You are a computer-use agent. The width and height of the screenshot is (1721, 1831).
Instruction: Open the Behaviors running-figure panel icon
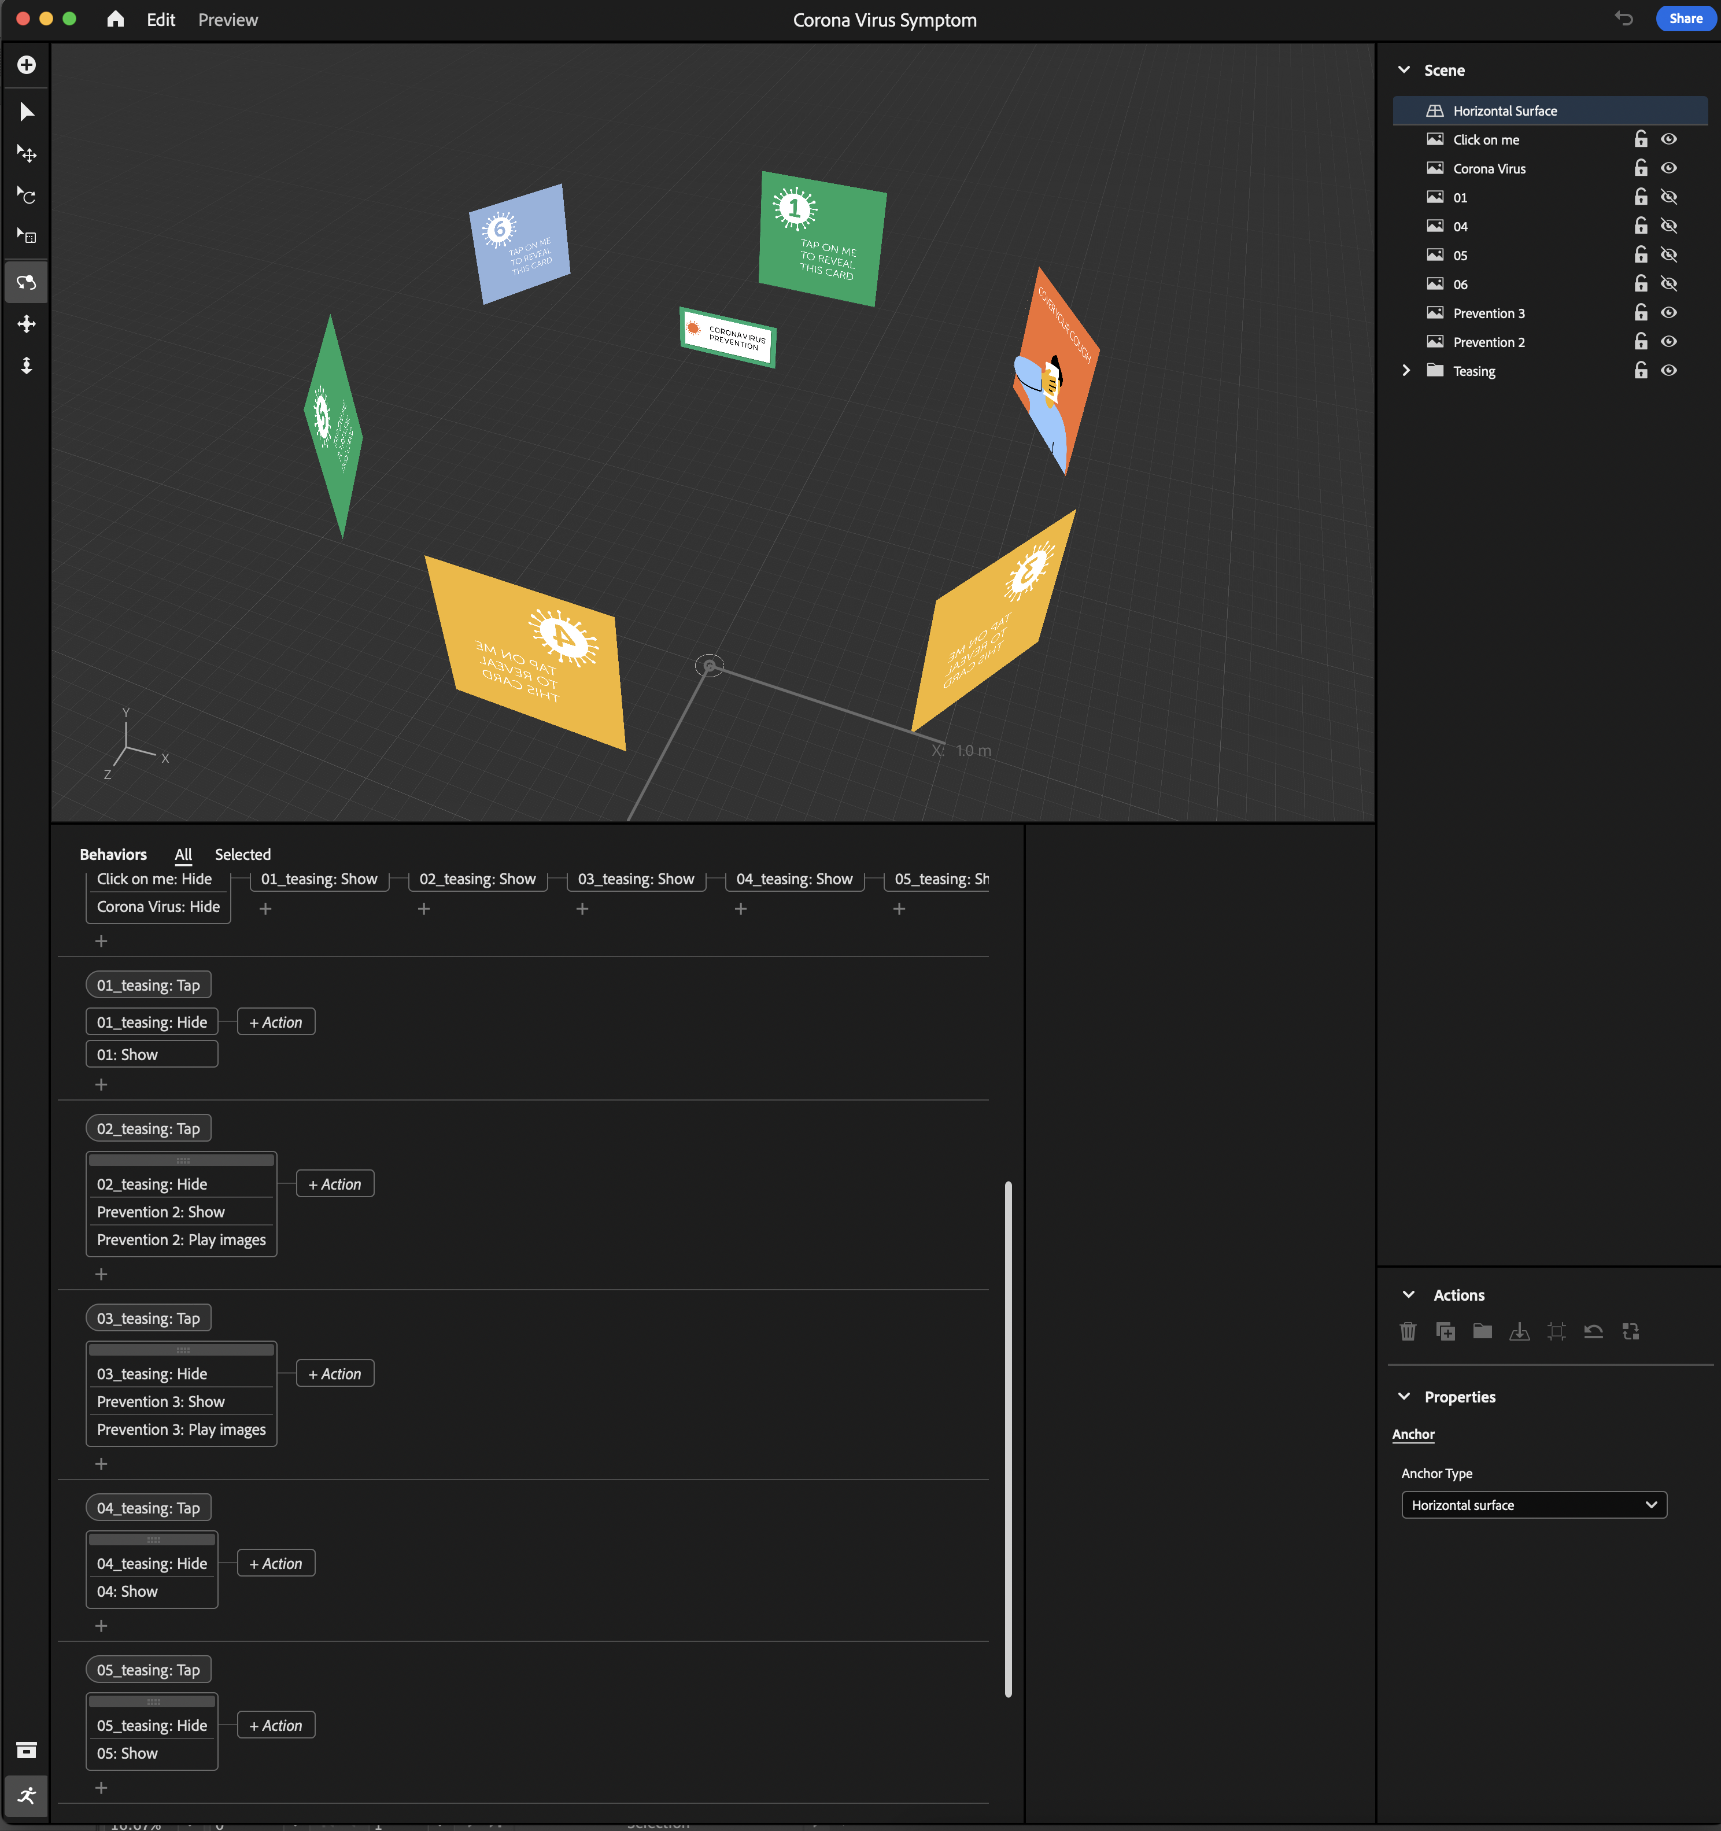pyautogui.click(x=27, y=1795)
